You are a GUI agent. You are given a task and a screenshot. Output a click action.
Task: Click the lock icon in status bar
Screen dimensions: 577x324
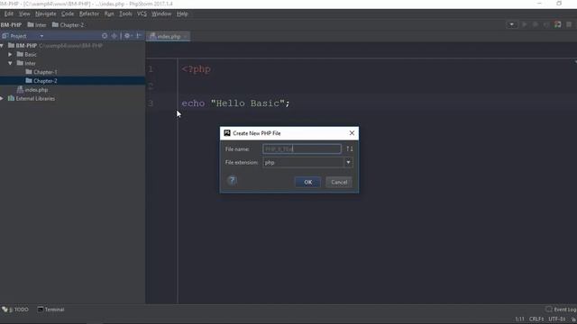pos(573,319)
